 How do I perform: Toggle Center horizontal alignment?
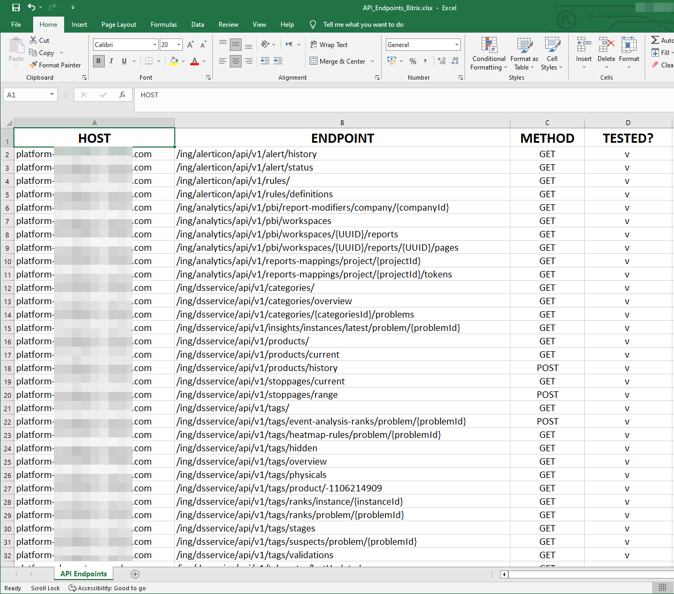pos(236,61)
